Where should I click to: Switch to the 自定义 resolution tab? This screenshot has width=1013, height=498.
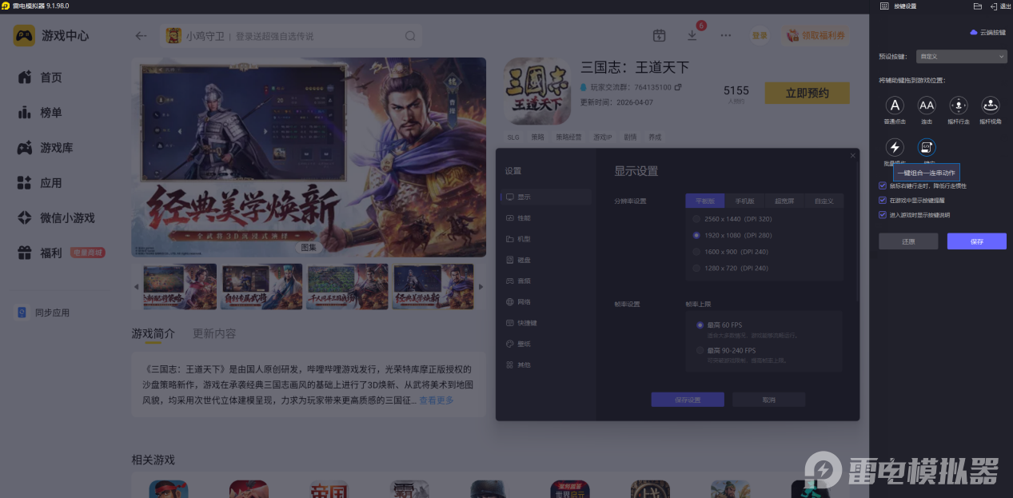(x=824, y=201)
